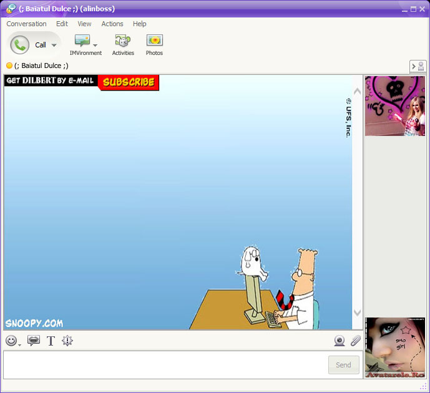Expand the IMVironment dropdown arrow
Screen dimensions: 430x393
click(95, 45)
